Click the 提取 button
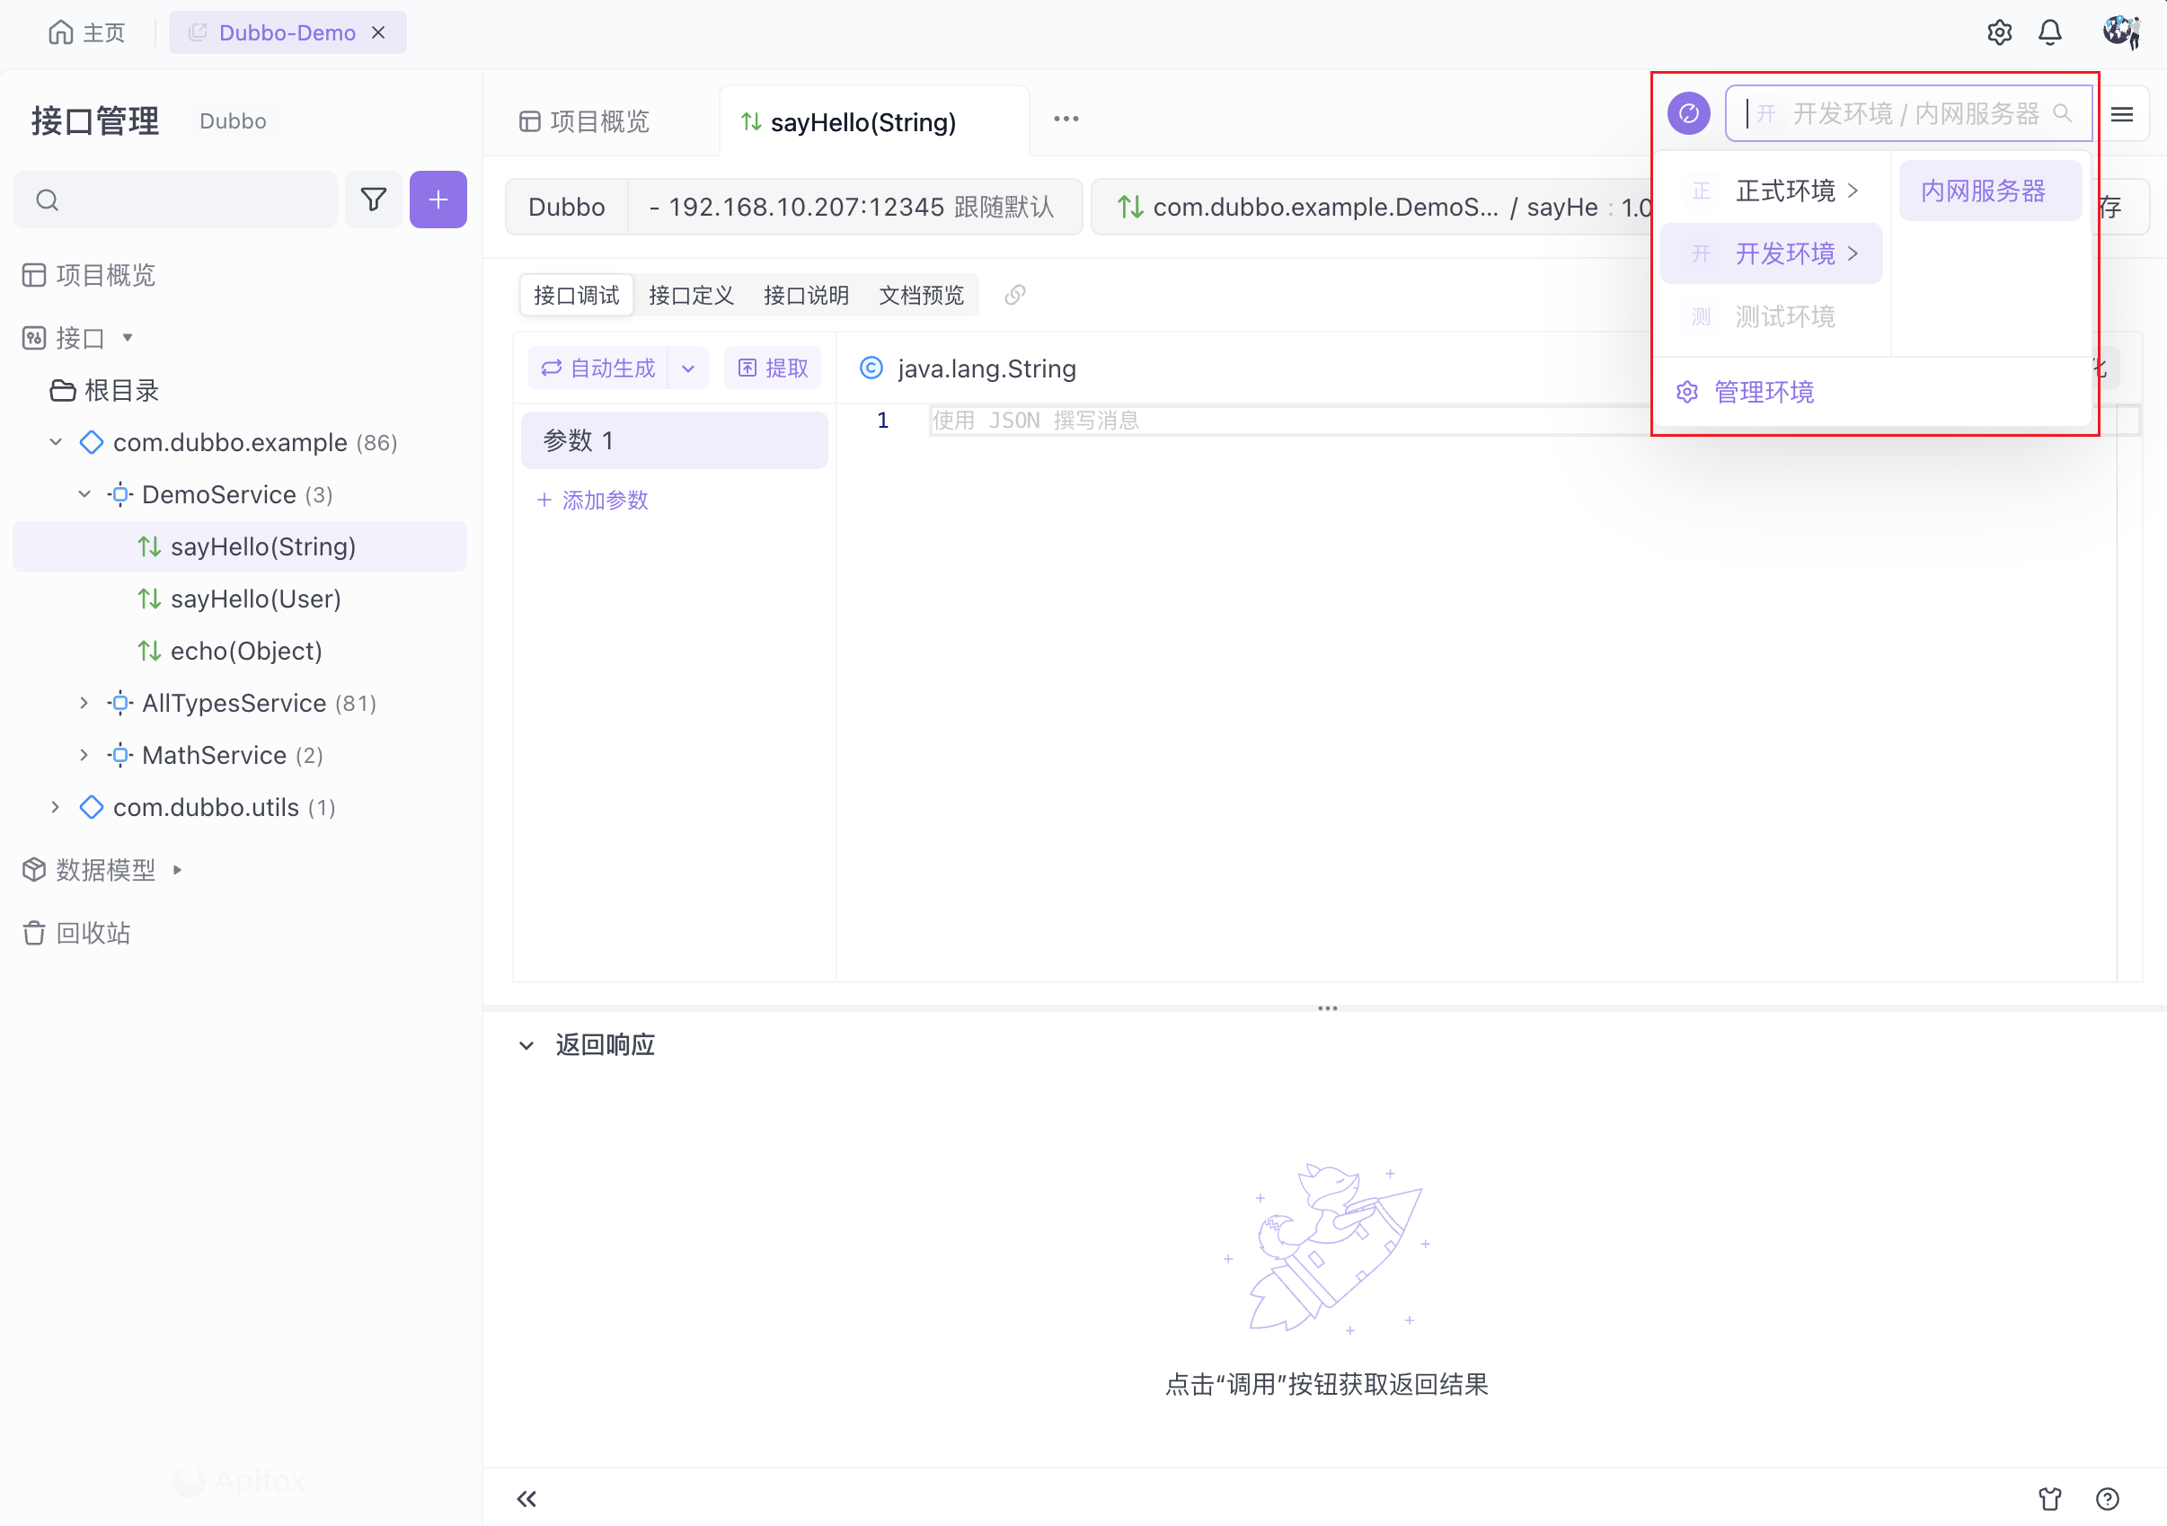Viewport: 2167px width, 1526px height. (x=773, y=368)
